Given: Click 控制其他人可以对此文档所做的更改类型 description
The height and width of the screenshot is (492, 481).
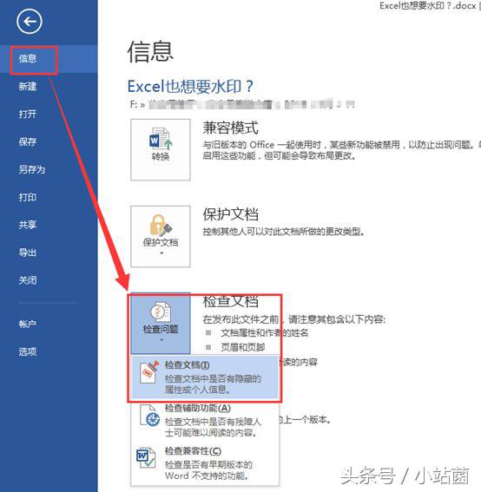Looking at the screenshot, I should click(x=283, y=232).
